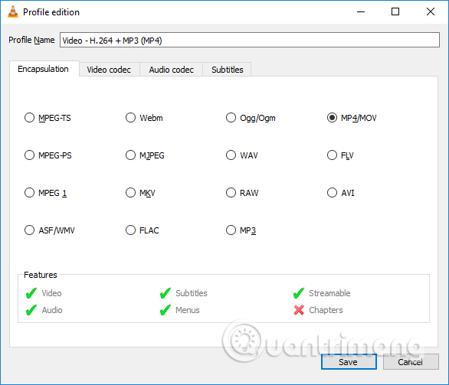Close the Profile edition window
The image size is (449, 385).
point(431,11)
